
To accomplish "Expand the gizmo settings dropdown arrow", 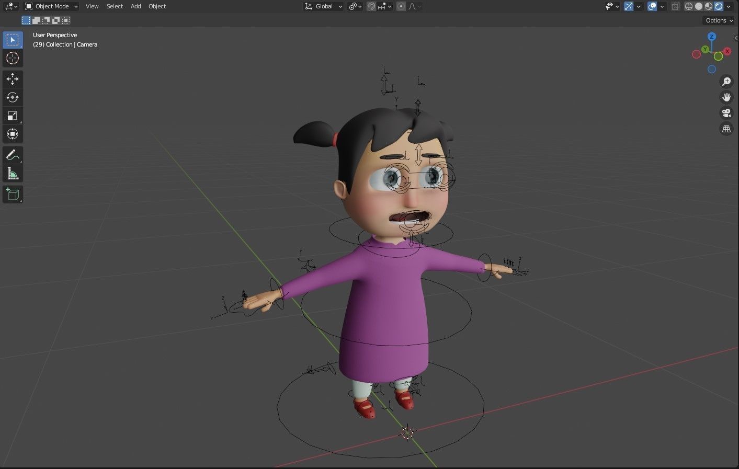I will tap(639, 6).
